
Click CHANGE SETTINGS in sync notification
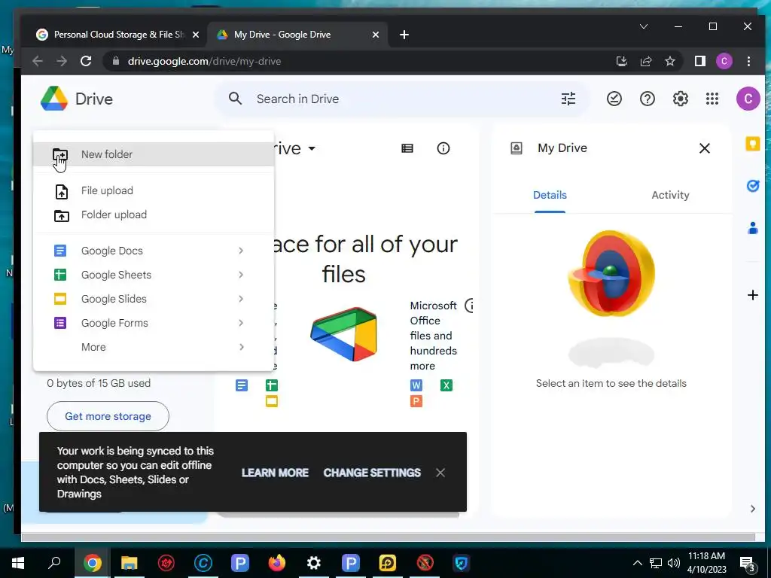pyautogui.click(x=372, y=473)
